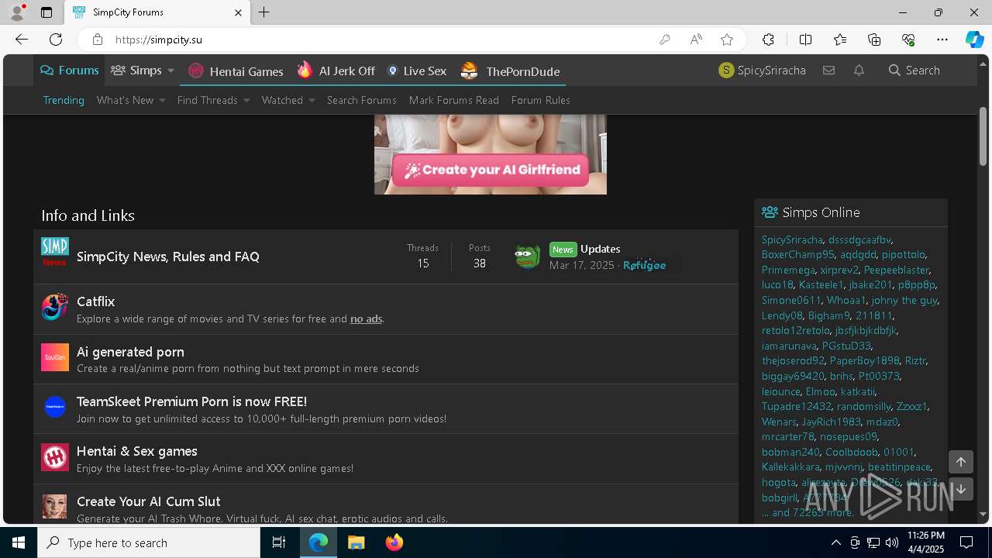The width and height of the screenshot is (992, 558).
Task: Open the taskbar clock and date
Action: tap(925, 542)
